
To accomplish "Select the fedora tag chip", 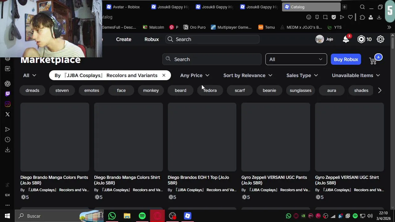I will 210,90.
